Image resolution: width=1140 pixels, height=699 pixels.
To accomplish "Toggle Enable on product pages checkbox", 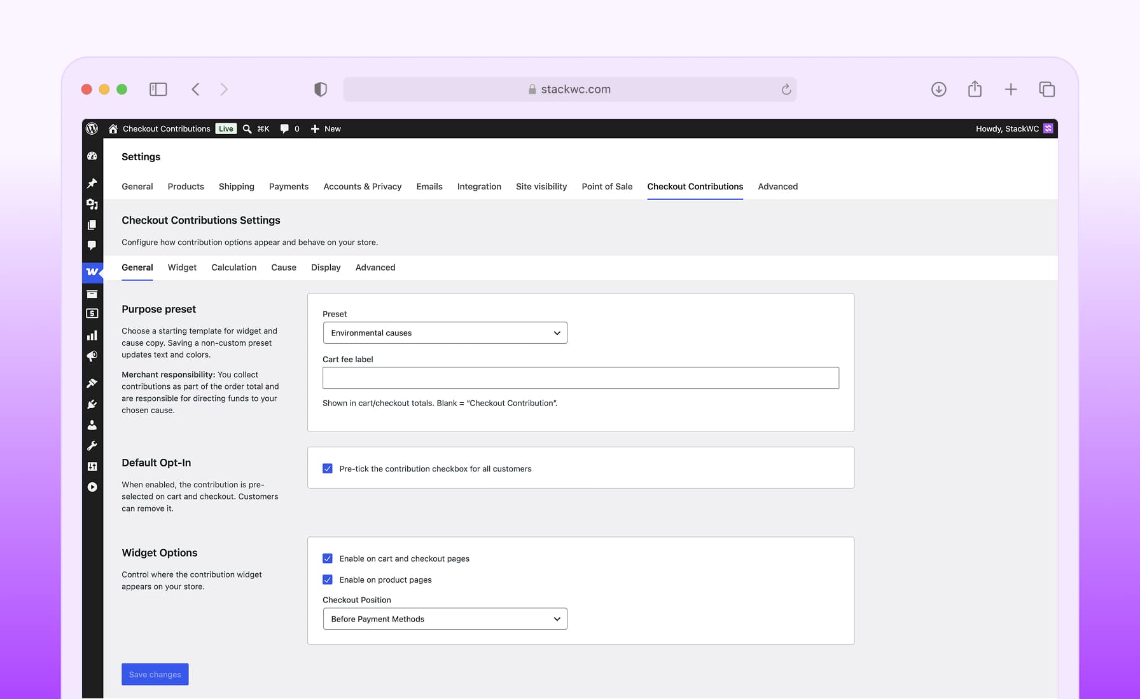I will (328, 580).
